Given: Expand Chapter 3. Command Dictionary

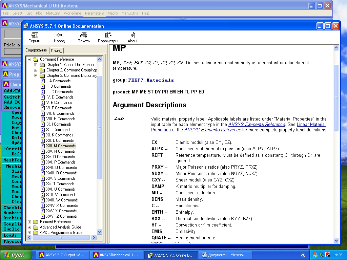Looking at the screenshot, I should click(36, 75).
